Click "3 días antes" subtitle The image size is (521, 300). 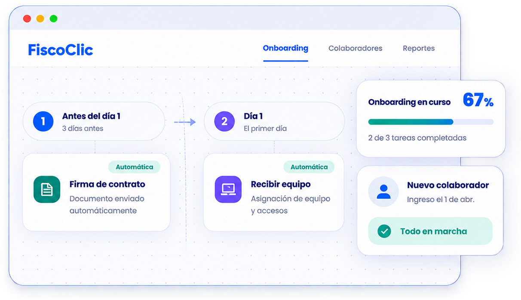[x=83, y=128]
